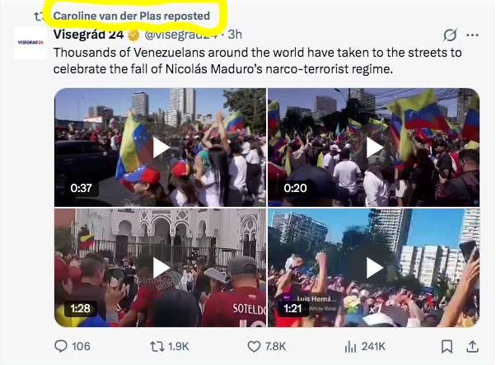
Task: Share the post with upload arrow icon
Action: coord(472,346)
